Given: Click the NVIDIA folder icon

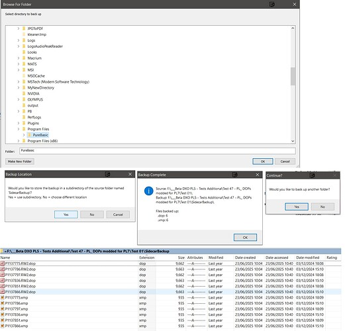Looking at the screenshot, I should 24,93.
